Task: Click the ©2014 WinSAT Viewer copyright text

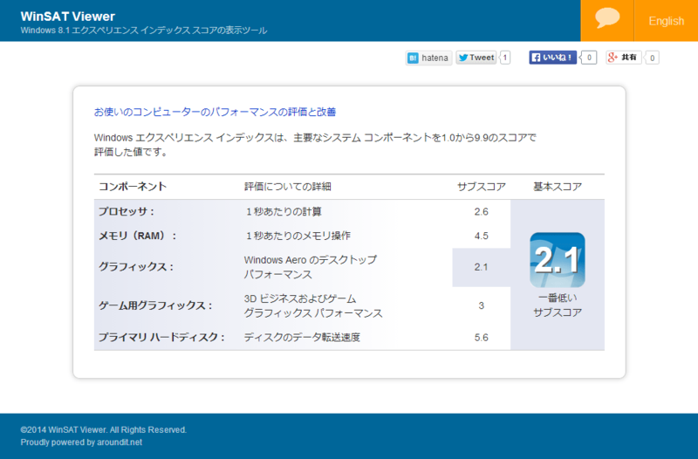Action: click(x=103, y=430)
